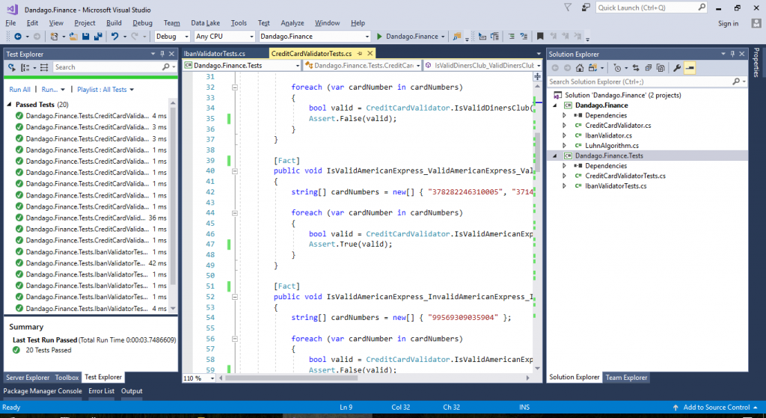Click the Comment Out Selected Lines icon
766x418 pixels.
coord(511,36)
